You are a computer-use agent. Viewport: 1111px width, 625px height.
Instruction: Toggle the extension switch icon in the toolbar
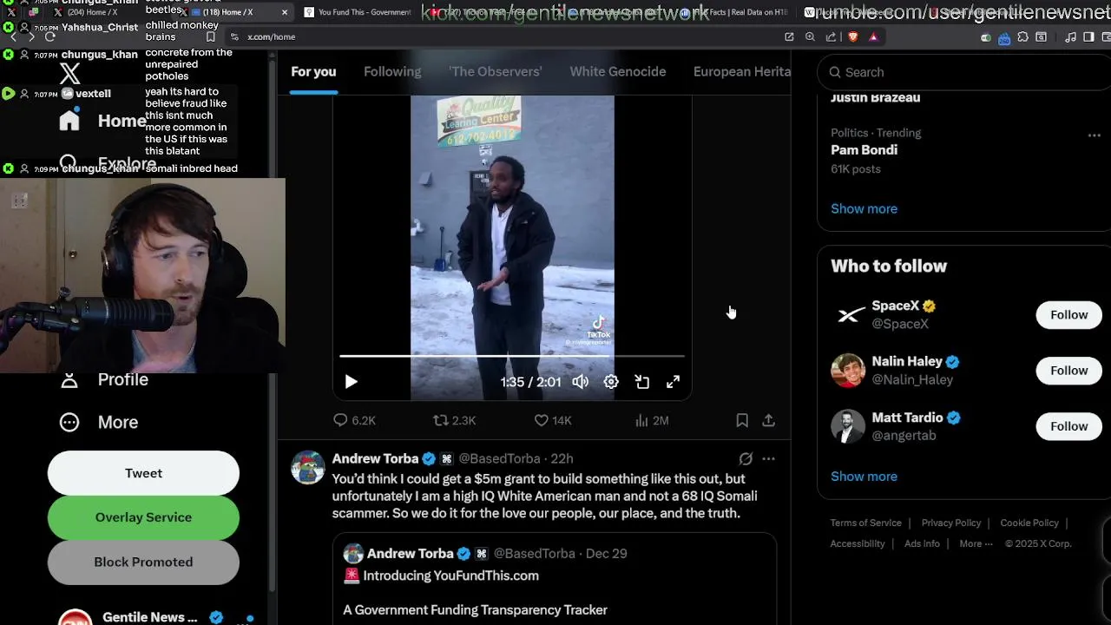[985, 37]
